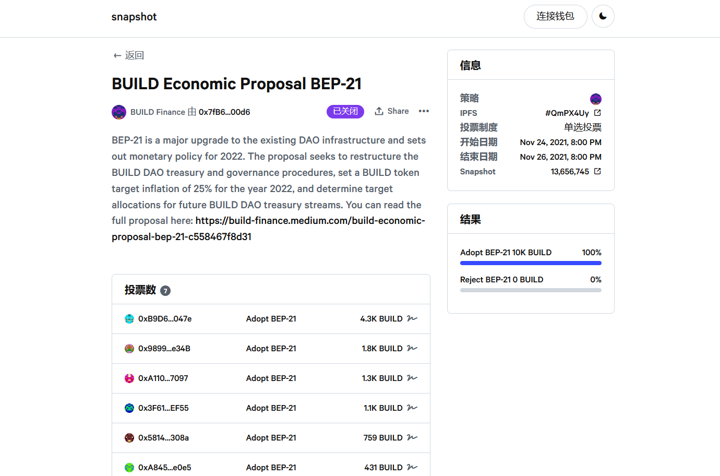720x476 pixels.
Task: Click external link icon beside block number
Action: [597, 171]
